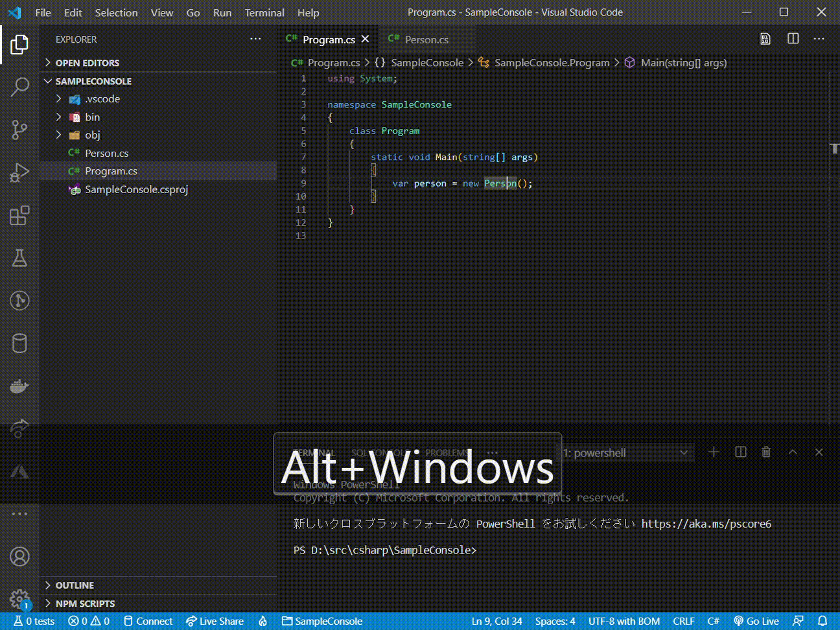This screenshot has height=630, width=840.
Task: Show more activity bar views ellipsis
Action: (x=19, y=514)
